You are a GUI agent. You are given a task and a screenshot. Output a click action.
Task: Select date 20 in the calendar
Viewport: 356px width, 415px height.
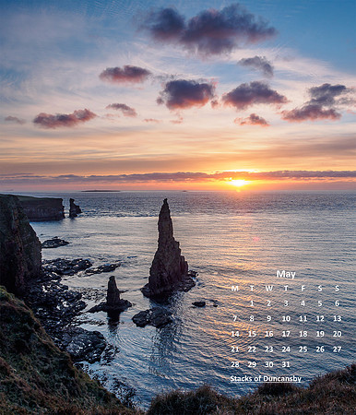click(x=338, y=334)
